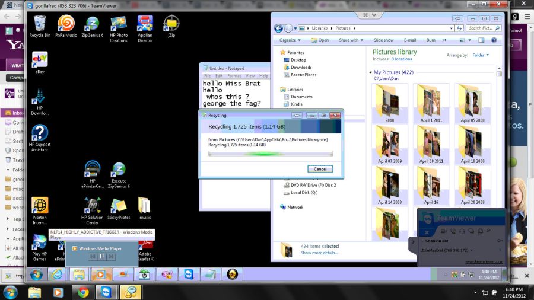This screenshot has height=300, width=534.
Task: Open Notepad View menu
Action: point(250,76)
